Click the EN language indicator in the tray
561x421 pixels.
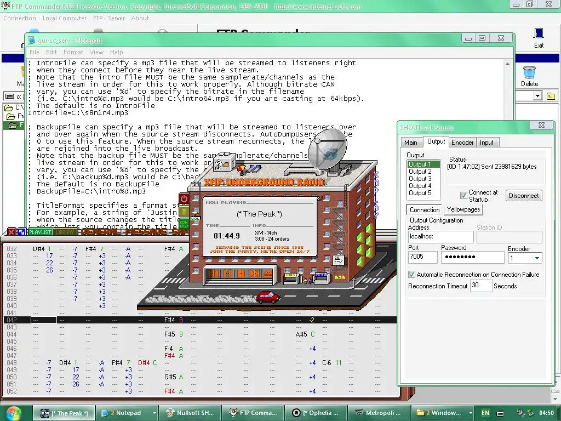[x=485, y=413]
